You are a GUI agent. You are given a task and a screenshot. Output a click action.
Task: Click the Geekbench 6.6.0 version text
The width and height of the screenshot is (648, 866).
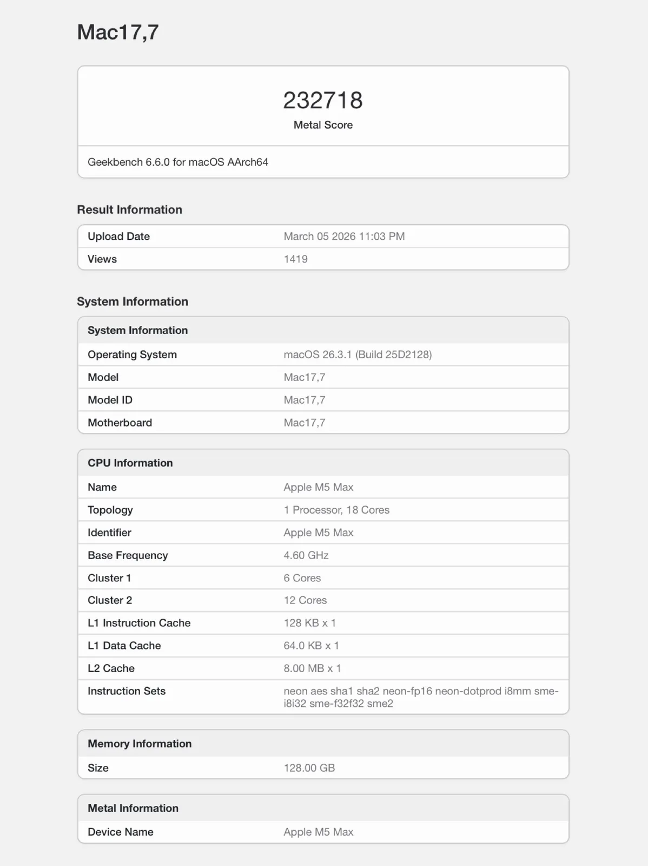(178, 162)
